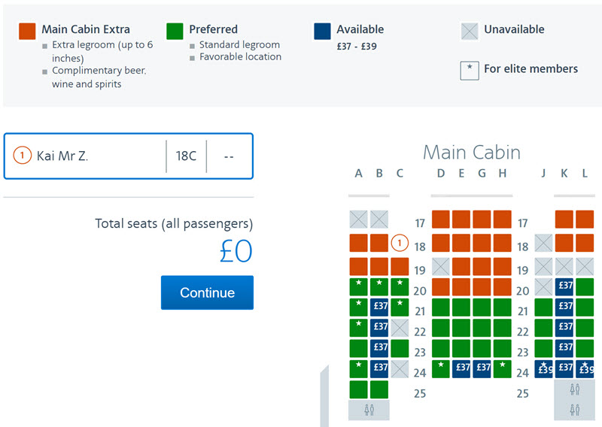Select Main Cabin Extra seat 18L
This screenshot has height=427, width=602.
click(x=585, y=243)
